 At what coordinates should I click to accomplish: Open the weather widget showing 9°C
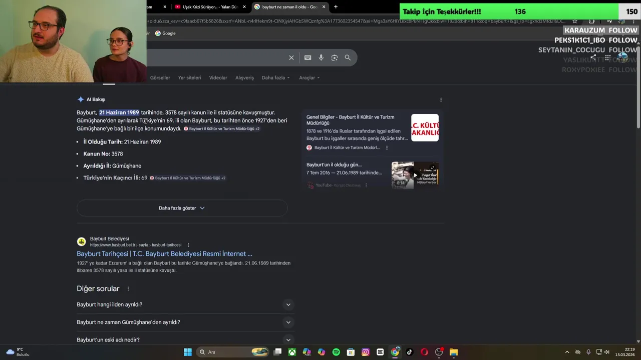[x=18, y=352]
